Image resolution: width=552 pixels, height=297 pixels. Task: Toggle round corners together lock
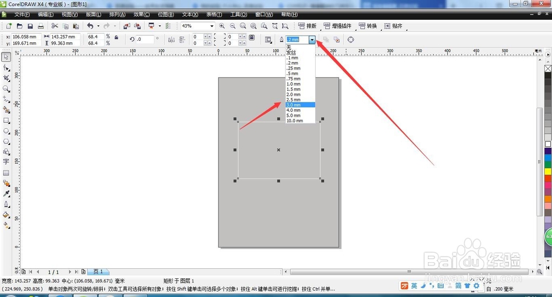252,37
